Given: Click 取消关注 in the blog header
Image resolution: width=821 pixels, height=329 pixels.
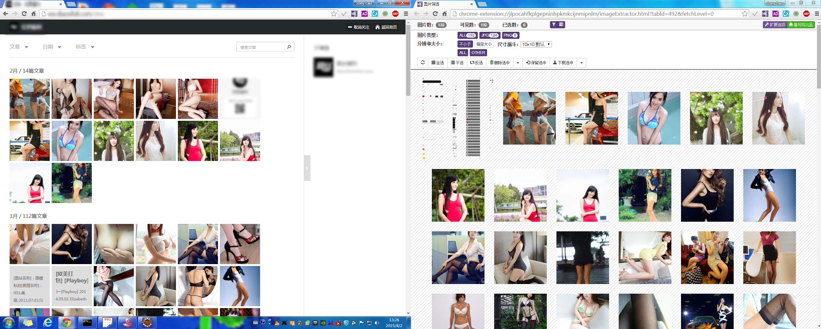Looking at the screenshot, I should click(x=359, y=27).
